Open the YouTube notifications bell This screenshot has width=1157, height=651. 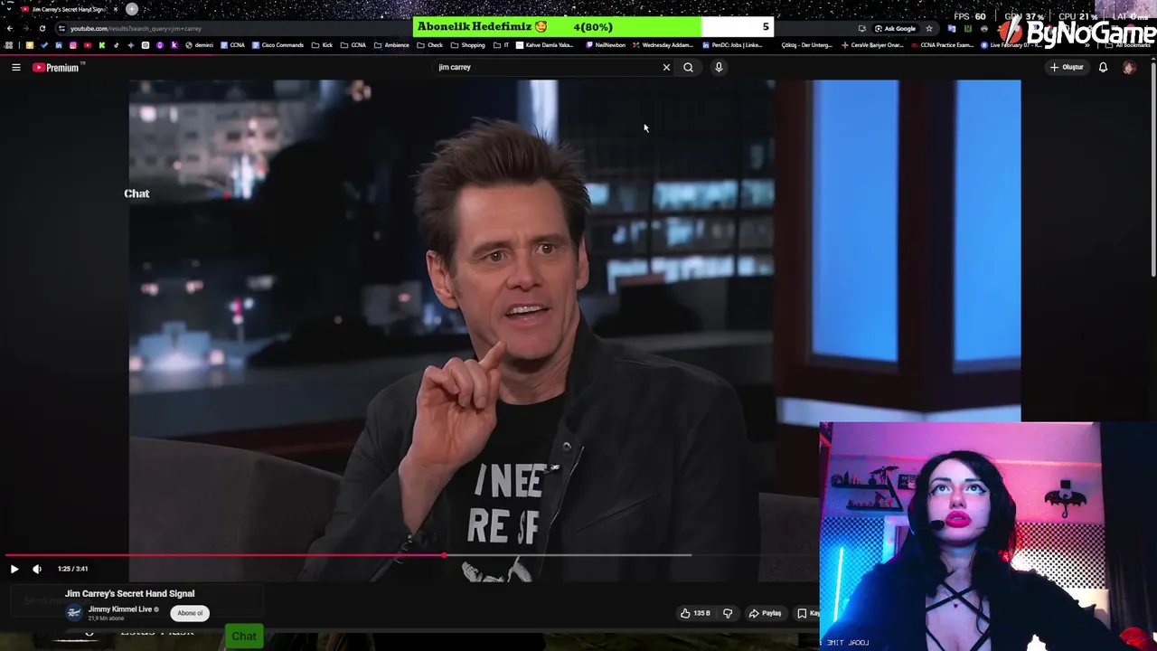point(1103,67)
